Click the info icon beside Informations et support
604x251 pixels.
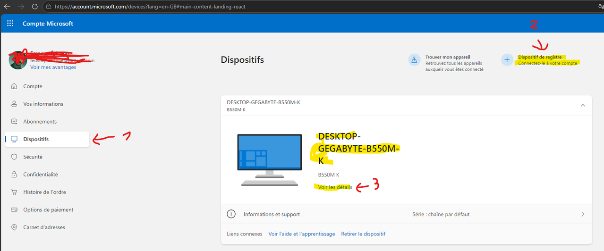231,214
